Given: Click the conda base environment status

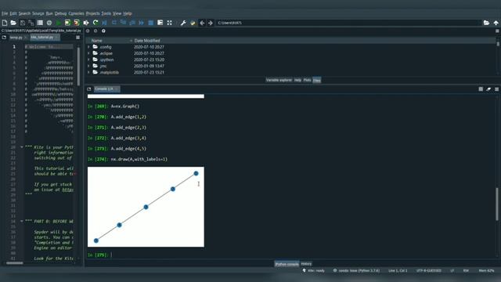Looking at the screenshot, I should pos(356,270).
